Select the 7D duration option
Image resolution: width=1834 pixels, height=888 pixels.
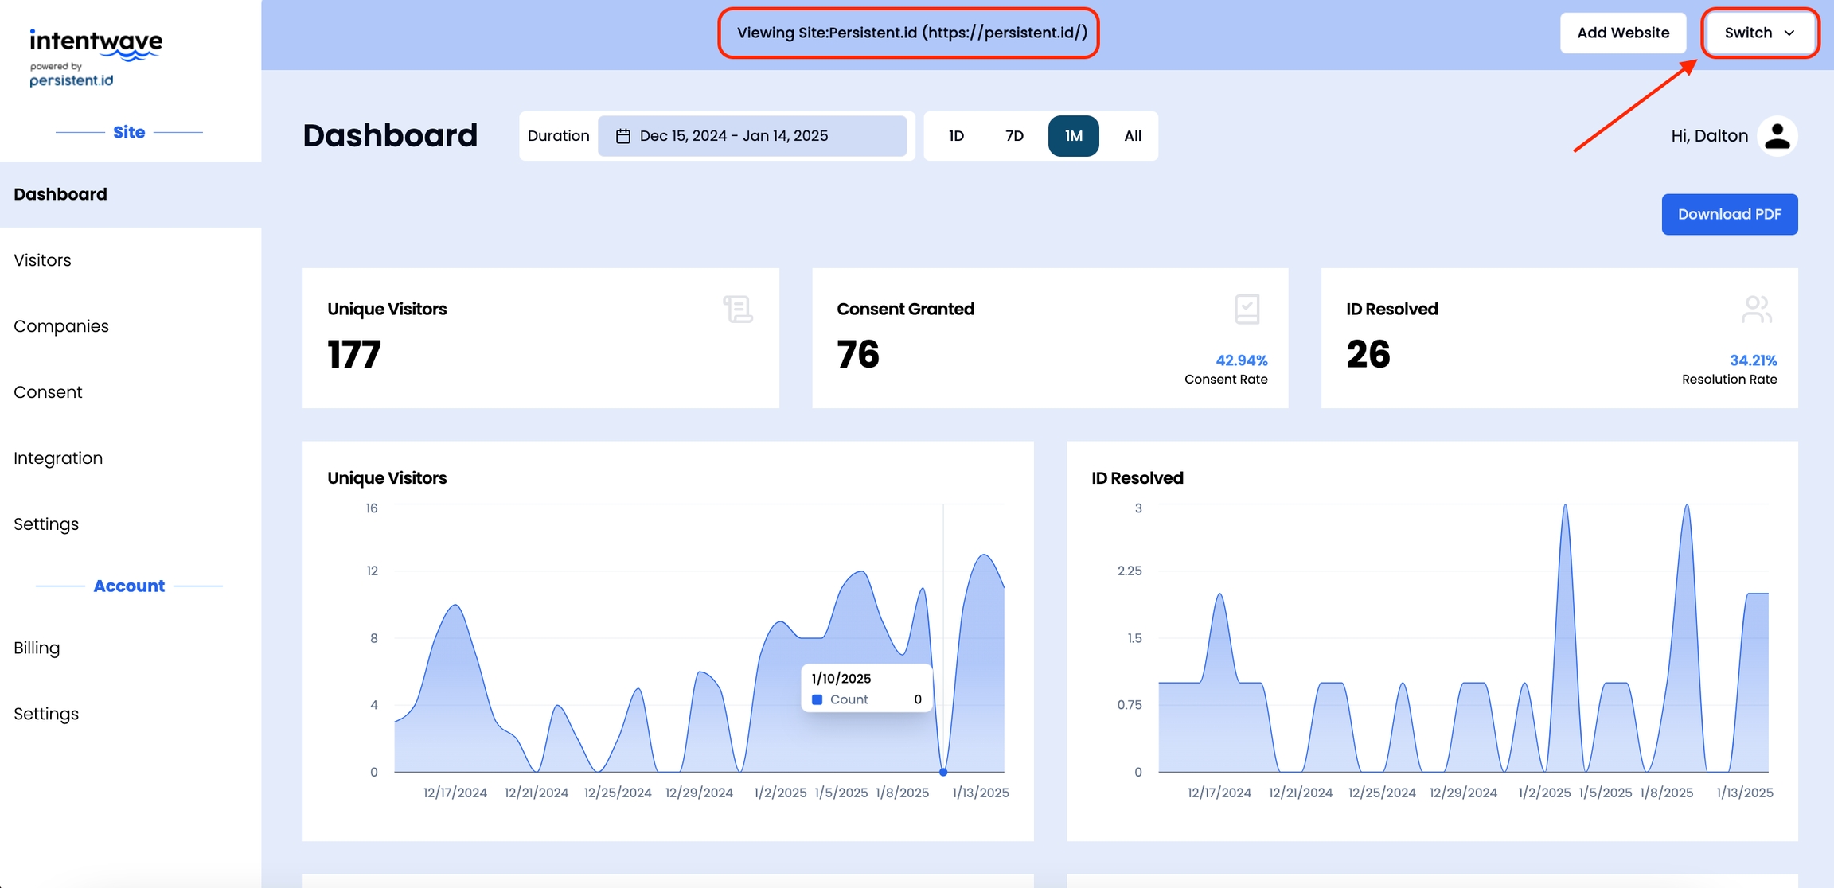[1014, 136]
